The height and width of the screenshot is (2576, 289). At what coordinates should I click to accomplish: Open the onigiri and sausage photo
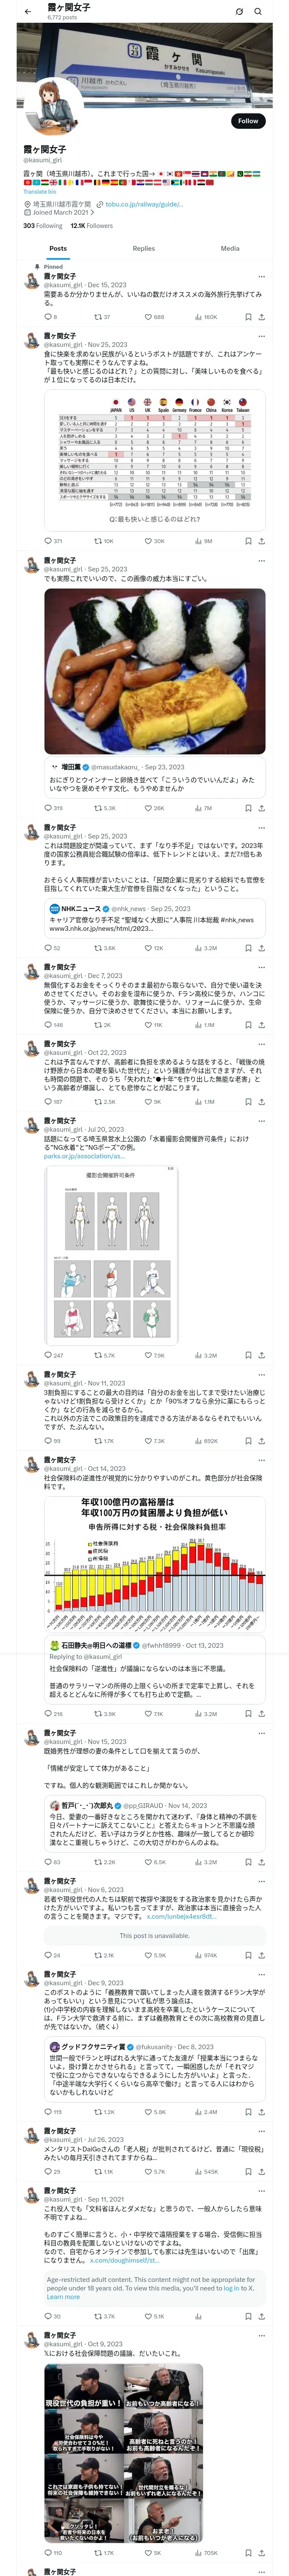[155, 671]
